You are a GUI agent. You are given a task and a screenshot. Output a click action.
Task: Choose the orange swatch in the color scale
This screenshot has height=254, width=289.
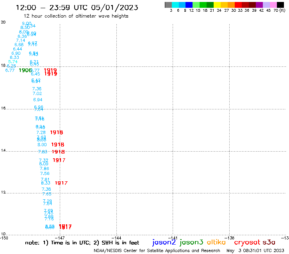[x=231, y=5]
